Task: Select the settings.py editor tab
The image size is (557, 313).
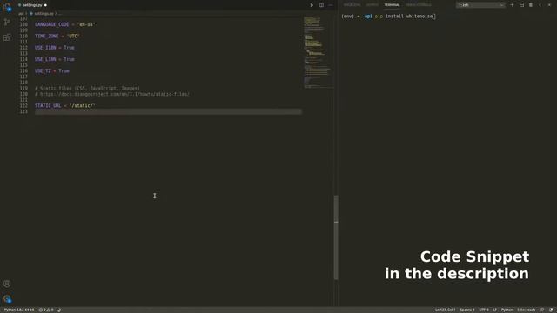Action: (x=32, y=5)
